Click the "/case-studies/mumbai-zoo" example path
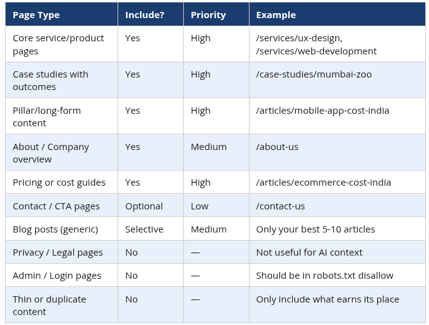Viewport: 429px width, 325px height. (313, 74)
